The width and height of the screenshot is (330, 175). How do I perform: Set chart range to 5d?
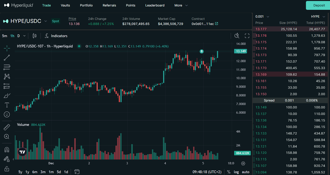point(59,172)
